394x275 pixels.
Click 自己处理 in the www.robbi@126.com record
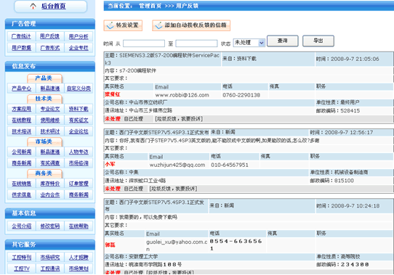(134, 119)
